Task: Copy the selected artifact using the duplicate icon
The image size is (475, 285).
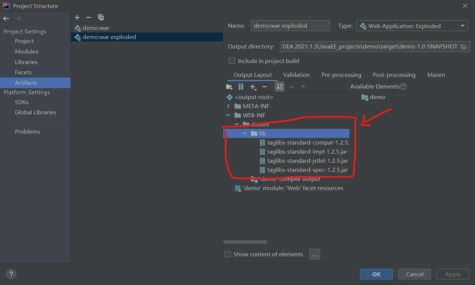Action: pyautogui.click(x=101, y=17)
